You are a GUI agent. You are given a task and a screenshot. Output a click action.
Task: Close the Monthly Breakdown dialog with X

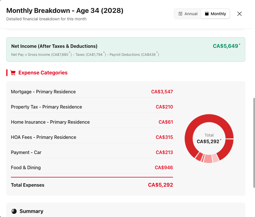(x=240, y=14)
